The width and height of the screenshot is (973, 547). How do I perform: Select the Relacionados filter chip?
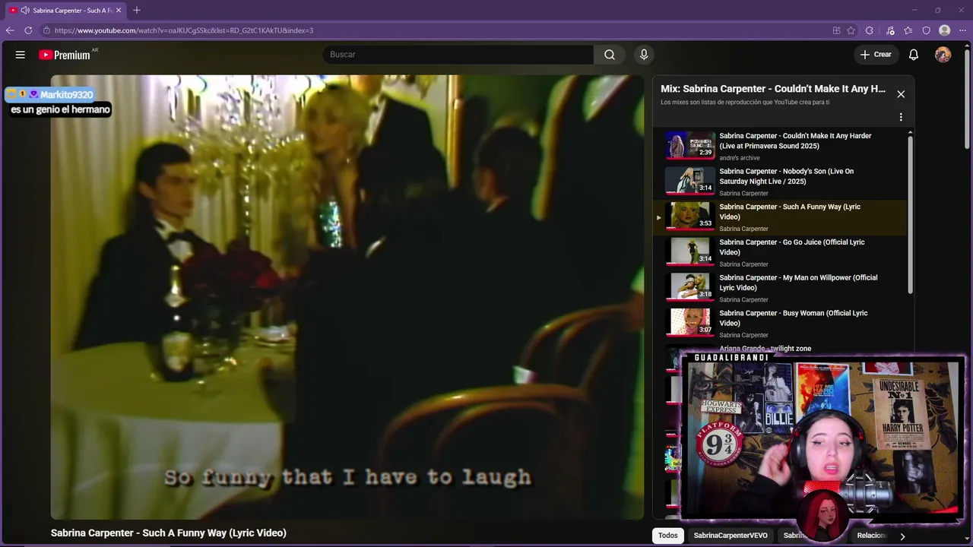(x=872, y=536)
